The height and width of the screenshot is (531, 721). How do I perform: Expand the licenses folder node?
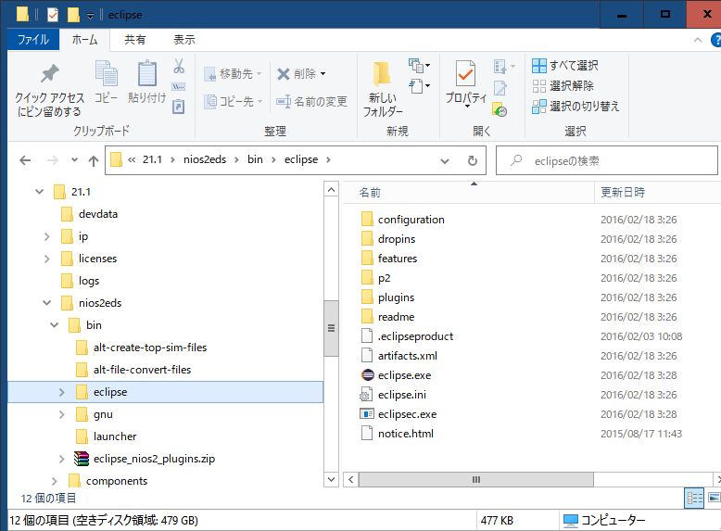[47, 259]
